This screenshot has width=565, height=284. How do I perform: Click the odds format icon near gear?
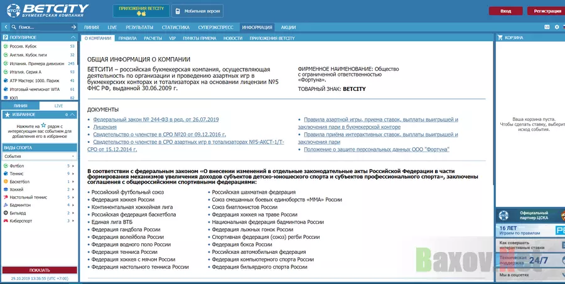click(547, 27)
